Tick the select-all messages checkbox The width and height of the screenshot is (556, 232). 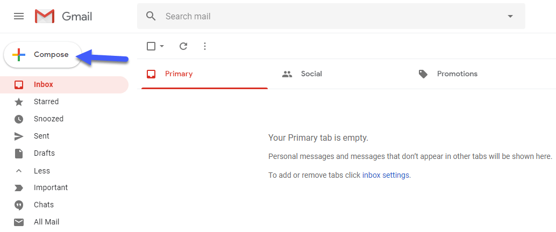[x=151, y=46]
